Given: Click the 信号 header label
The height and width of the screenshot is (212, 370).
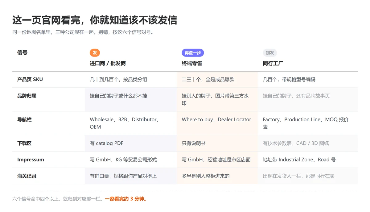Looking at the screenshot, I should [x=22, y=52].
